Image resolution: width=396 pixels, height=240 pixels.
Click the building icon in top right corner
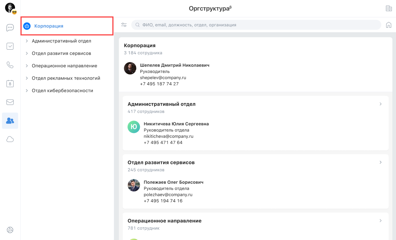pos(389,8)
